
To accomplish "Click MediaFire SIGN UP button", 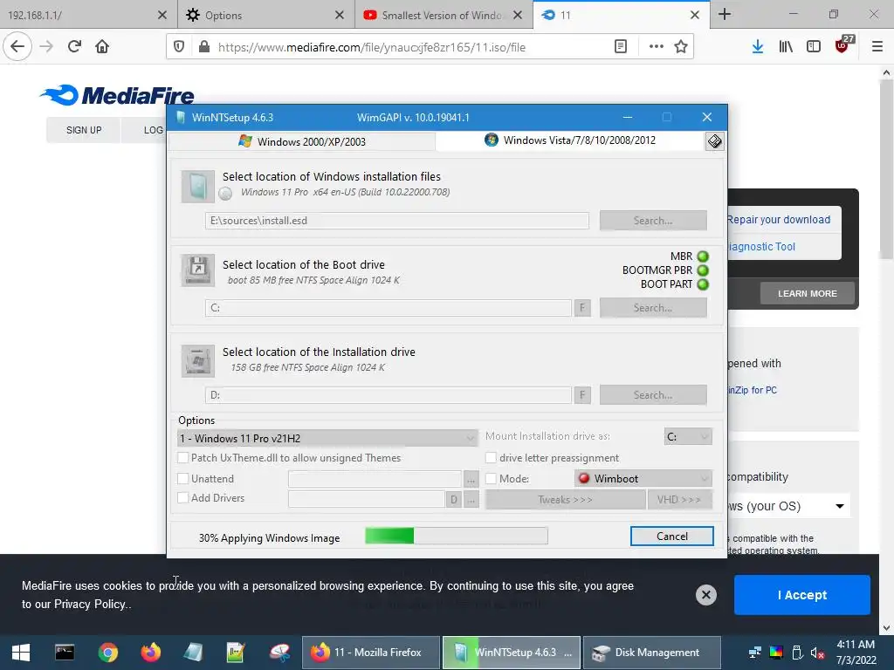I will coord(84,130).
